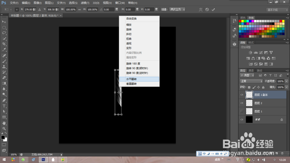Hide the 图层 2 layer
The image size is (290, 163).
pyautogui.click(x=242, y=103)
